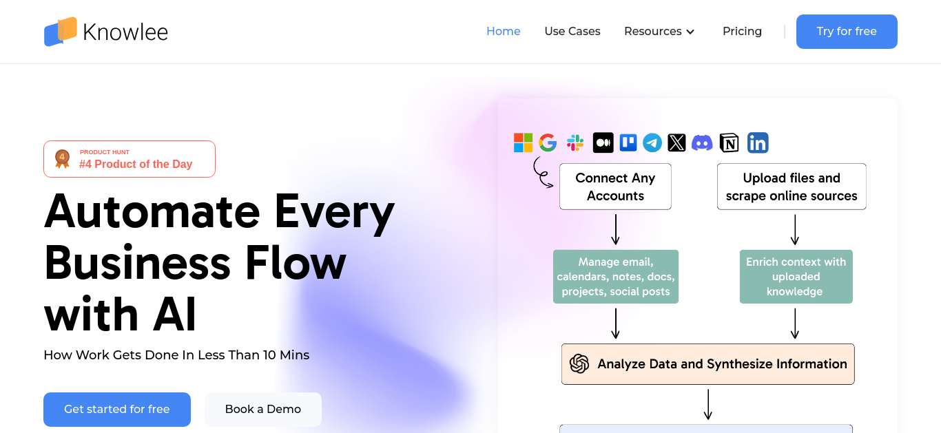Click the Book a Demo button
This screenshot has height=433, width=941.
tap(263, 410)
